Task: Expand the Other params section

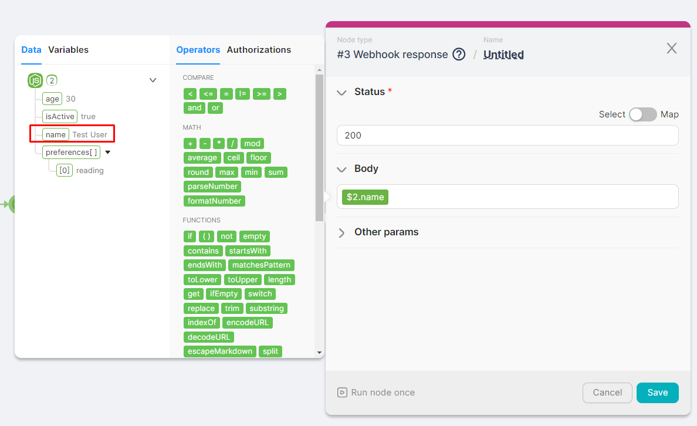Action: click(x=341, y=232)
